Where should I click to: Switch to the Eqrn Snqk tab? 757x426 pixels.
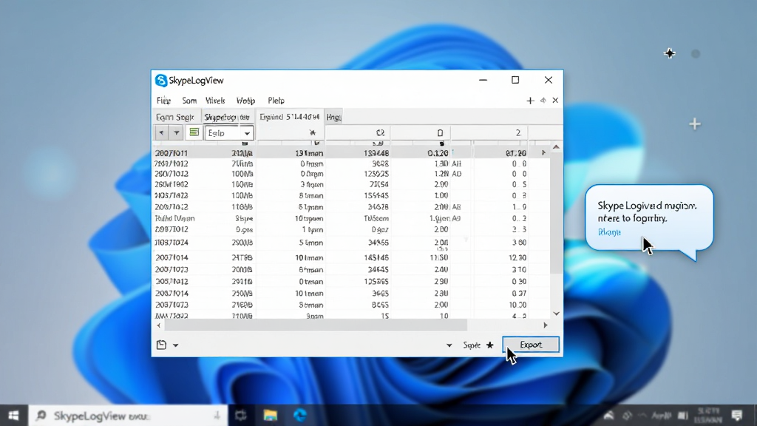[175, 117]
